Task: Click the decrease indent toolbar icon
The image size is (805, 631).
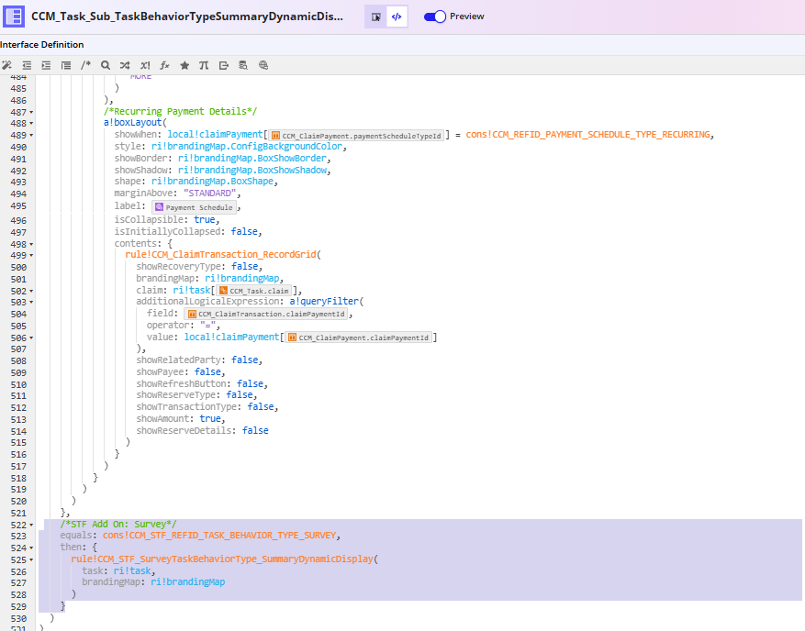Action: tap(27, 65)
